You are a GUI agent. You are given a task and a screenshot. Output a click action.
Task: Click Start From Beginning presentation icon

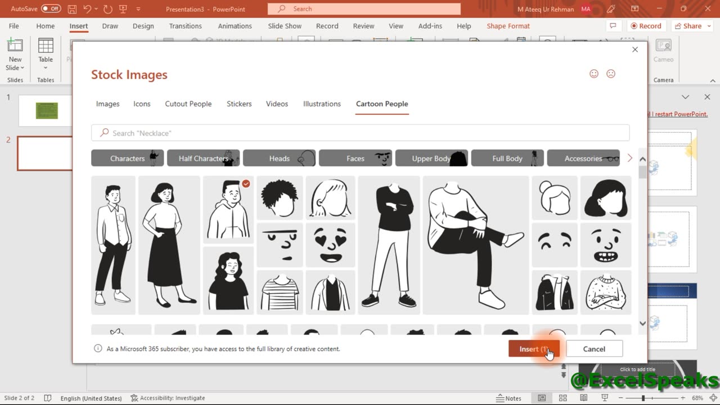[123, 9]
